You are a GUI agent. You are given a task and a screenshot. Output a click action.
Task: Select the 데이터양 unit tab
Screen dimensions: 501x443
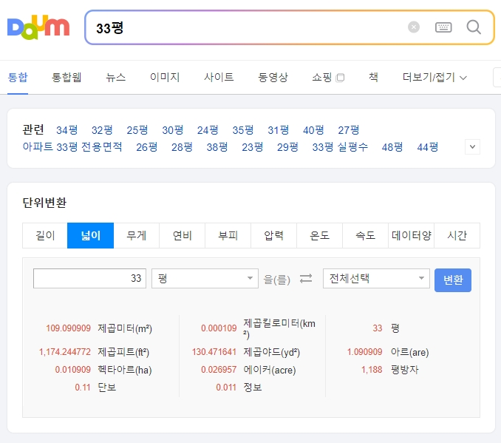click(x=411, y=235)
